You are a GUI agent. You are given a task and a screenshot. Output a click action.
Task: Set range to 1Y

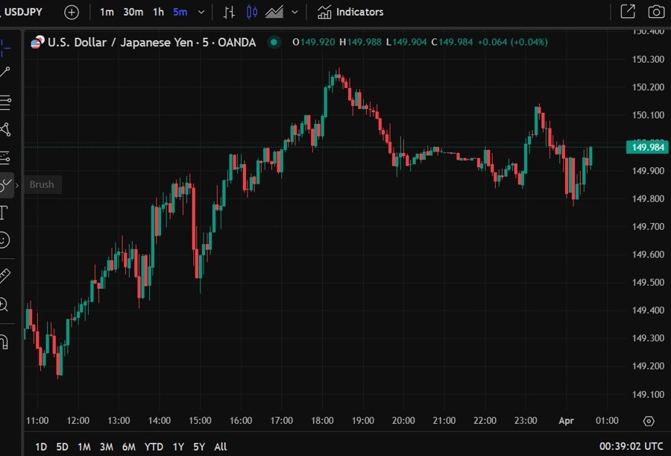point(178,447)
